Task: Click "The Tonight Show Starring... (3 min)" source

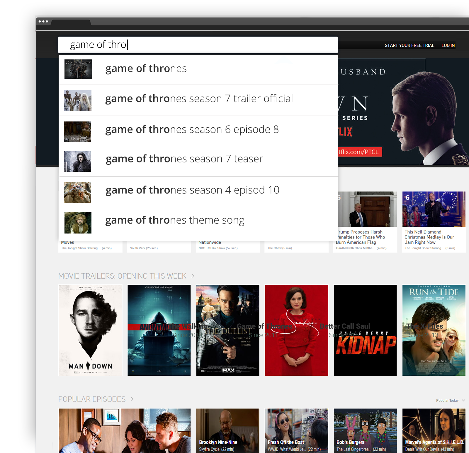Action: pyautogui.click(x=430, y=248)
